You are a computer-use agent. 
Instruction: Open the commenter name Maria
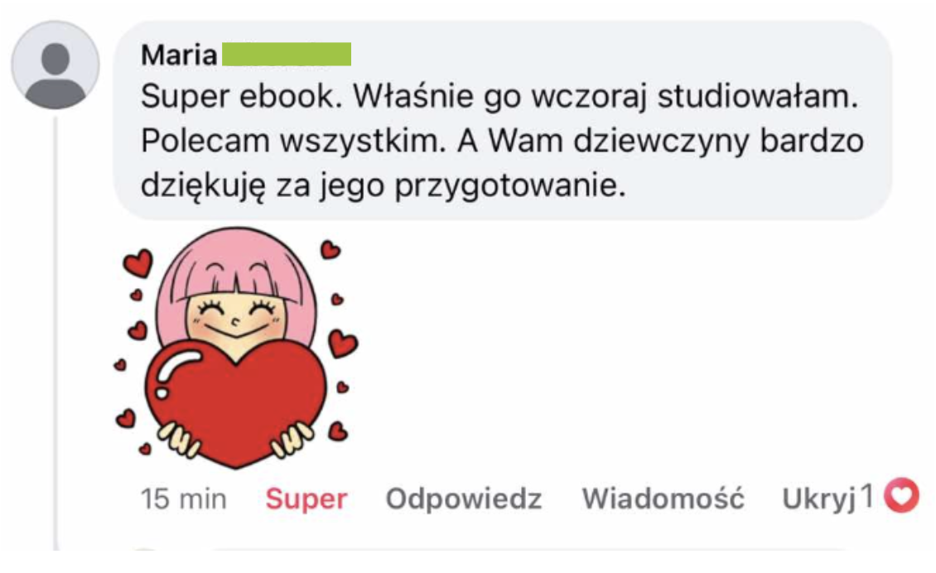[x=179, y=55]
